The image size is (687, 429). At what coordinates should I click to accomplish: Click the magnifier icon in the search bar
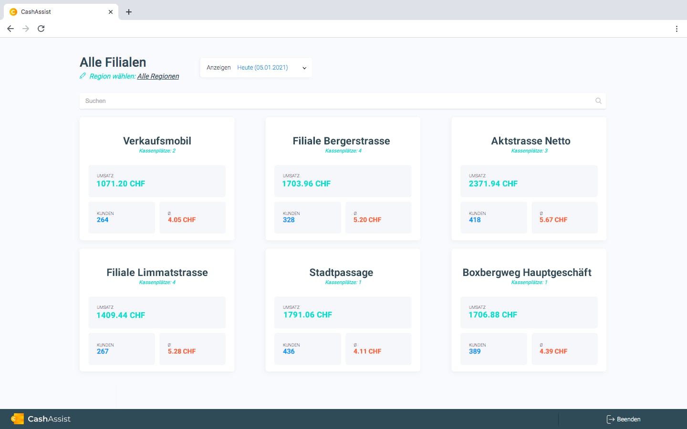pyautogui.click(x=598, y=101)
